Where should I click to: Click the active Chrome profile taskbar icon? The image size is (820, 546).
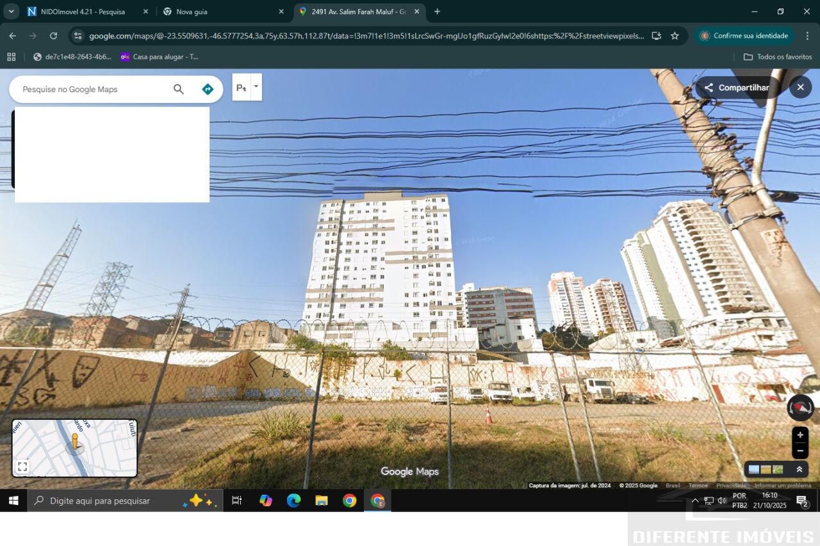[x=377, y=501]
